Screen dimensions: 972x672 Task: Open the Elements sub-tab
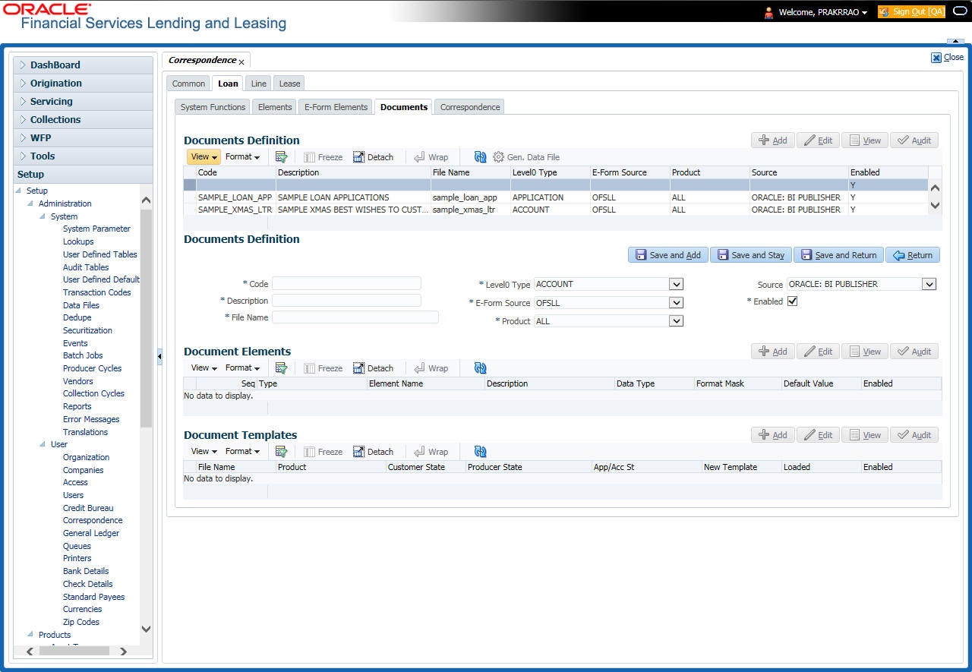275,107
